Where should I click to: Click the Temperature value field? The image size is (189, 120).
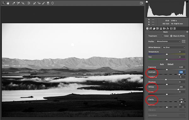(x=182, y=52)
